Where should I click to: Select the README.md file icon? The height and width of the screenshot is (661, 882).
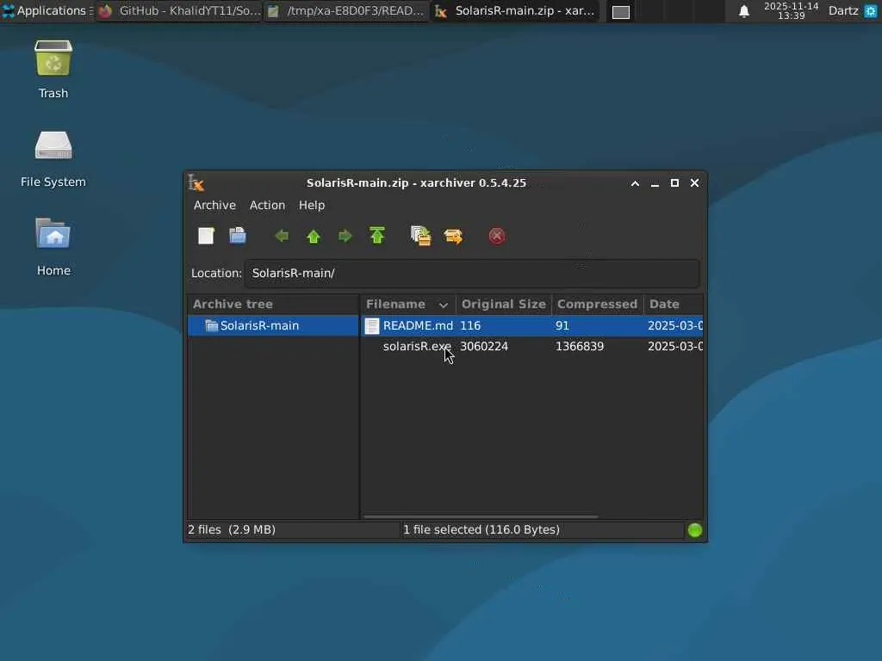(x=372, y=326)
